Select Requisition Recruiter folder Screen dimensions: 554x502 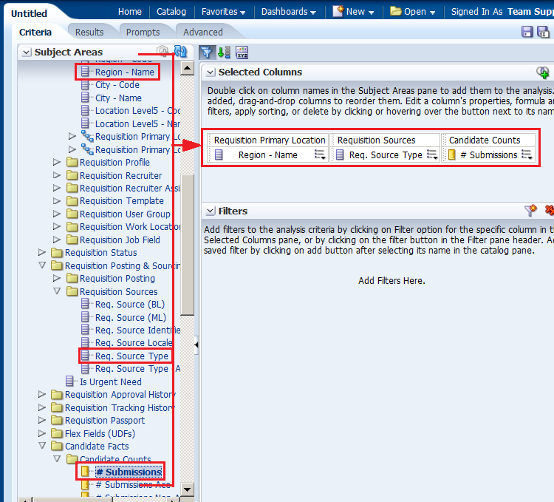click(121, 175)
